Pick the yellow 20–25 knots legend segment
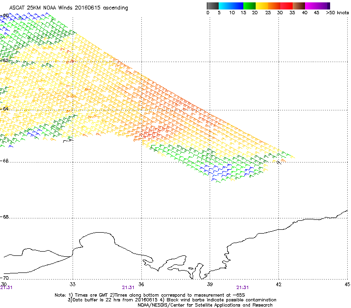Screen dimensions: 351x308 click(x=262, y=6)
